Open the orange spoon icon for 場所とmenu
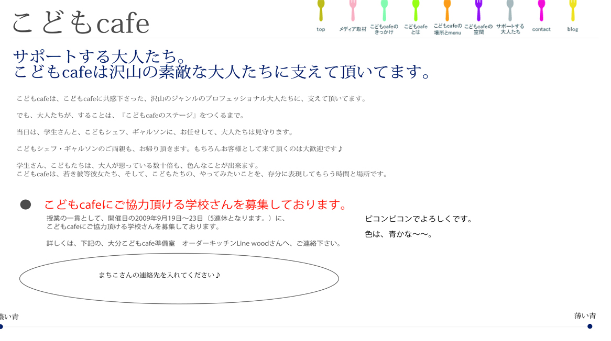This screenshot has height=341, width=611. [447, 9]
